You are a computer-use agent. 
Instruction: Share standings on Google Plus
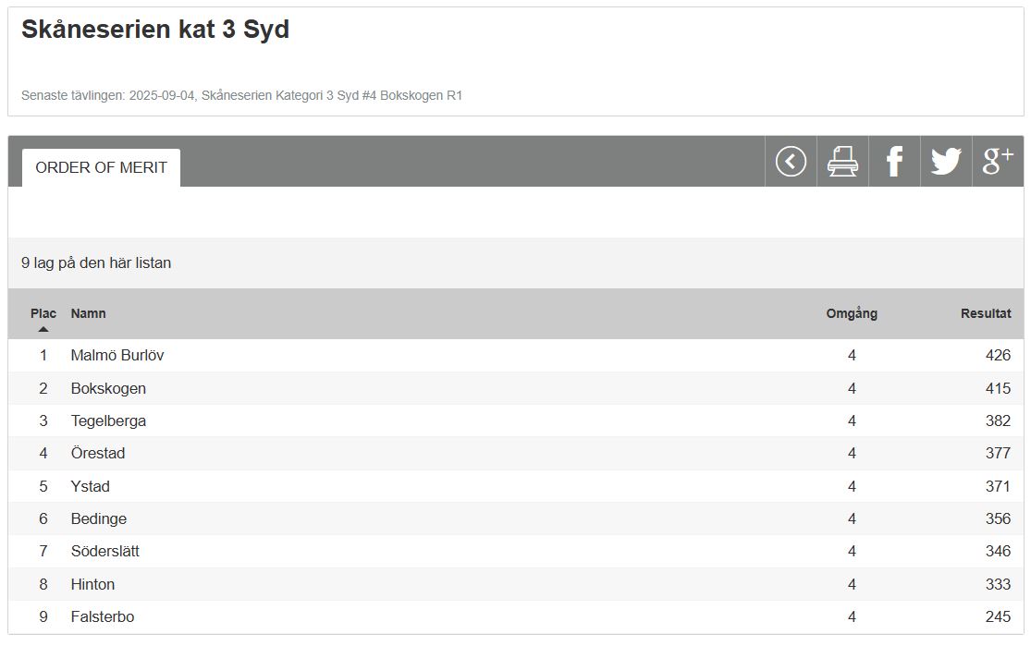point(998,162)
